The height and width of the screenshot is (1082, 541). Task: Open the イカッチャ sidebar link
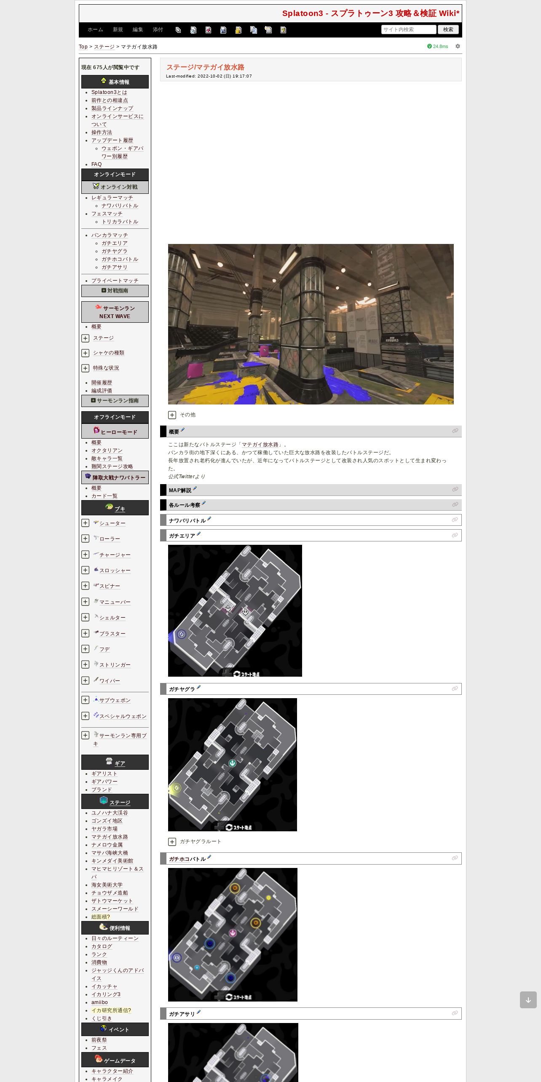104,986
